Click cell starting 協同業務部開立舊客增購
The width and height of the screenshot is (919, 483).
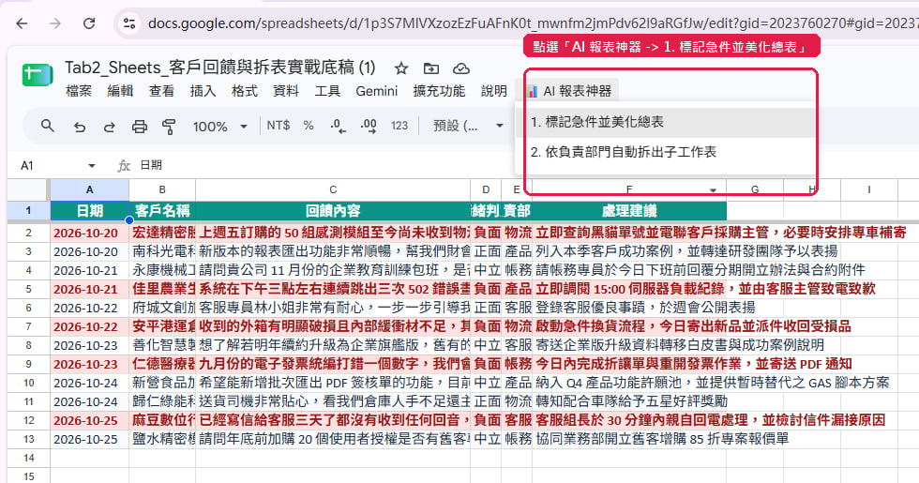629,439
